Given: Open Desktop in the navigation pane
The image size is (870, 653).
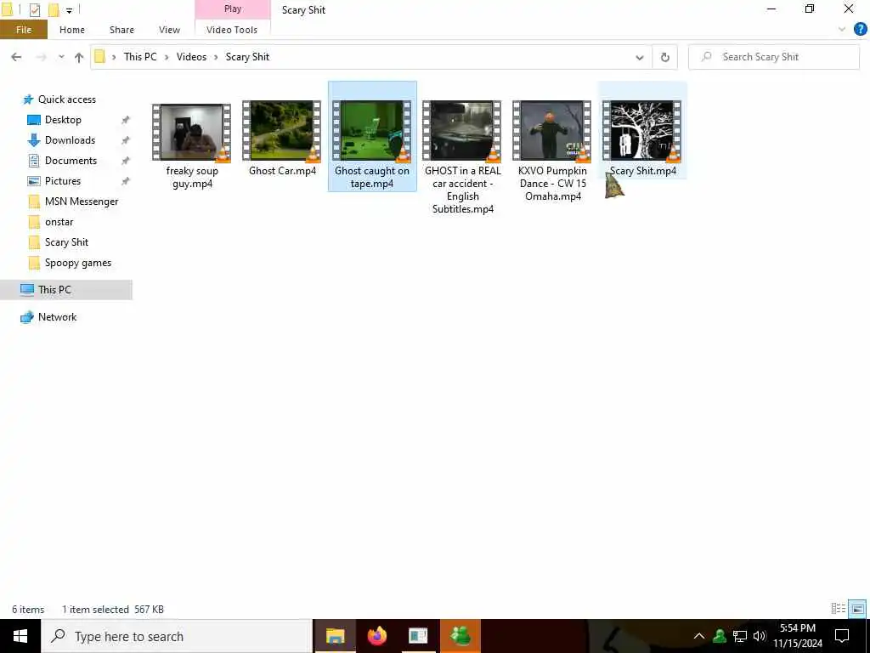Looking at the screenshot, I should 63,120.
